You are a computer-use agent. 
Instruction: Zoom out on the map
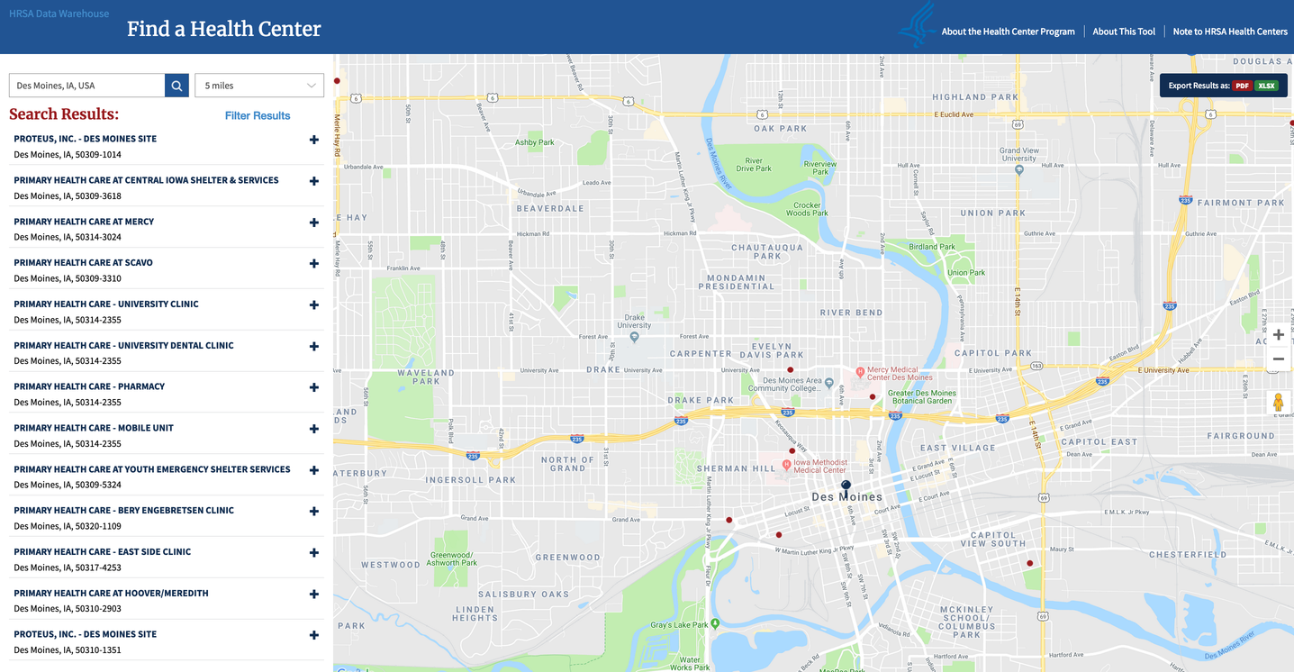[1278, 359]
